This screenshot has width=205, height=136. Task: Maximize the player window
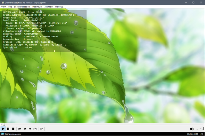pos(193,3)
